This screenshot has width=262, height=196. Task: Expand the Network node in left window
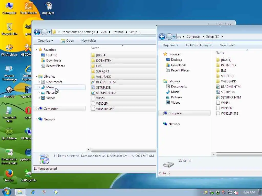pyautogui.click(x=37, y=119)
